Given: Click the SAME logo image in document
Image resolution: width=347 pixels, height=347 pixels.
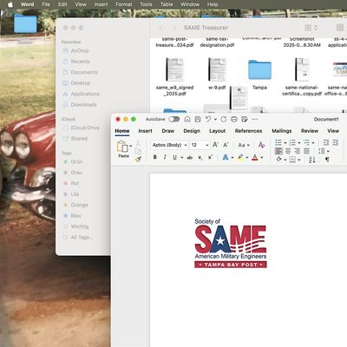Looking at the screenshot, I should (x=231, y=243).
